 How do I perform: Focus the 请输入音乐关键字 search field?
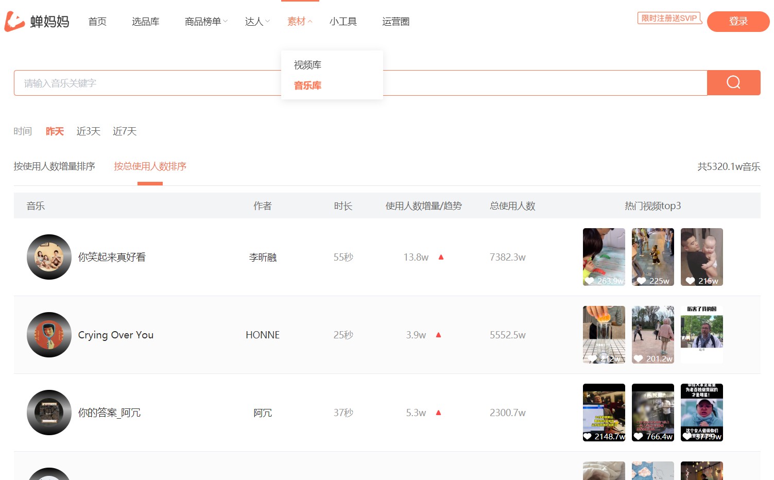coord(360,83)
